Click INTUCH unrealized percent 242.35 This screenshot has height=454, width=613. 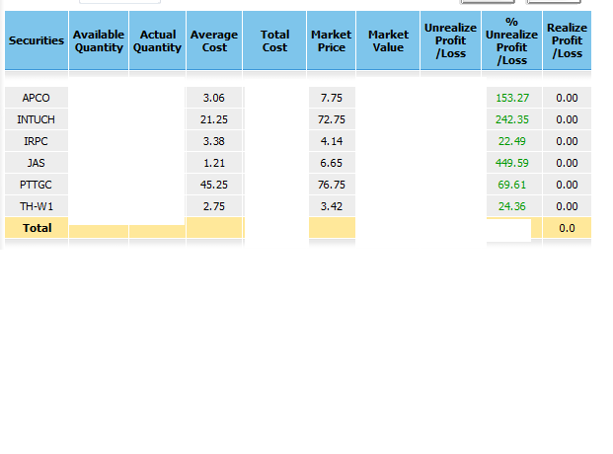click(x=514, y=119)
